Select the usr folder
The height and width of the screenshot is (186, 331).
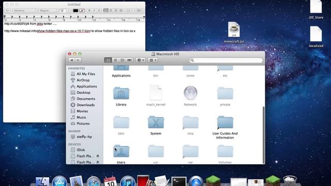click(x=156, y=151)
